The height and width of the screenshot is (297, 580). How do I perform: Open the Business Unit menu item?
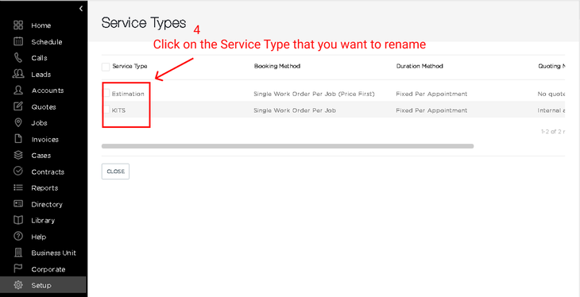pyautogui.click(x=54, y=253)
